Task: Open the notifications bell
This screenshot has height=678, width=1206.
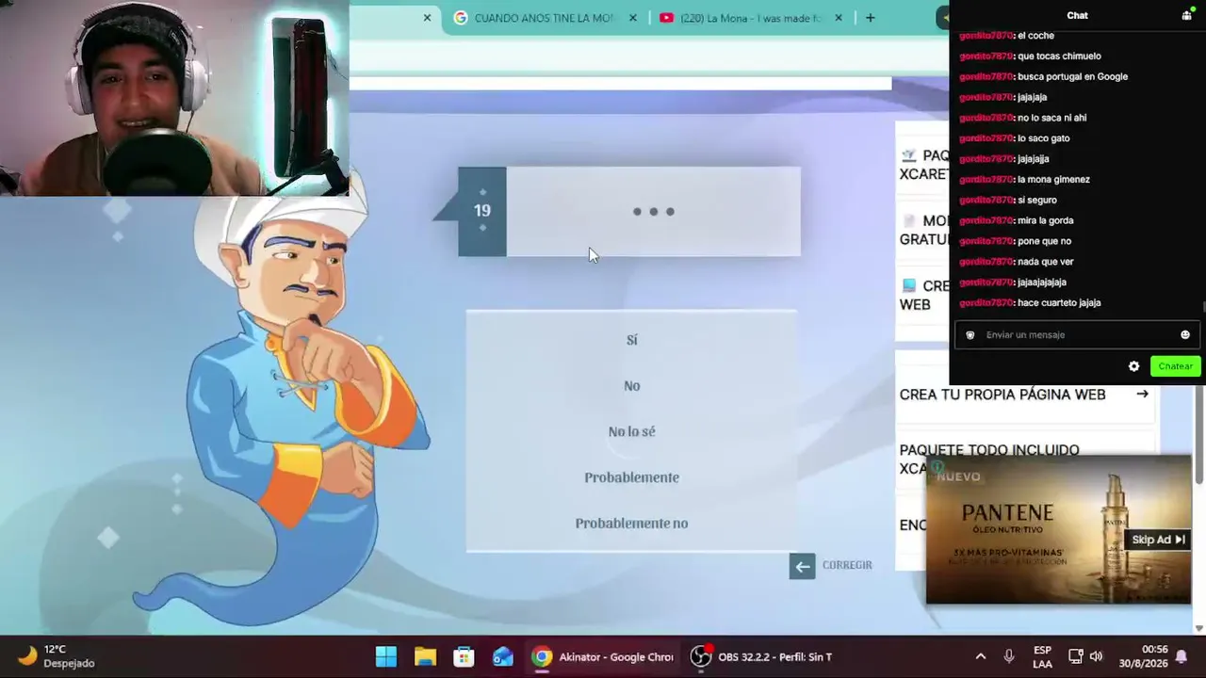Action: pyautogui.click(x=1181, y=656)
